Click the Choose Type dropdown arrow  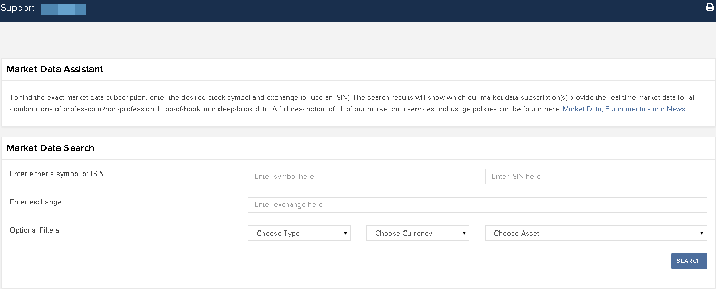tap(345, 233)
